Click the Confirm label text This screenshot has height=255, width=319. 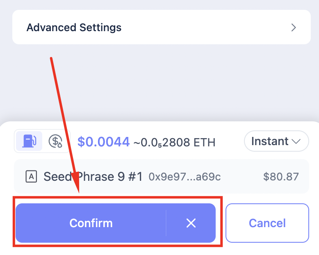pos(91,223)
